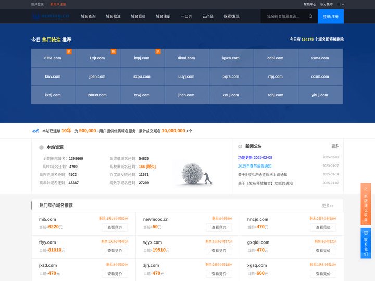Click the 新闻公告 speaker icon

pyautogui.click(x=240, y=146)
